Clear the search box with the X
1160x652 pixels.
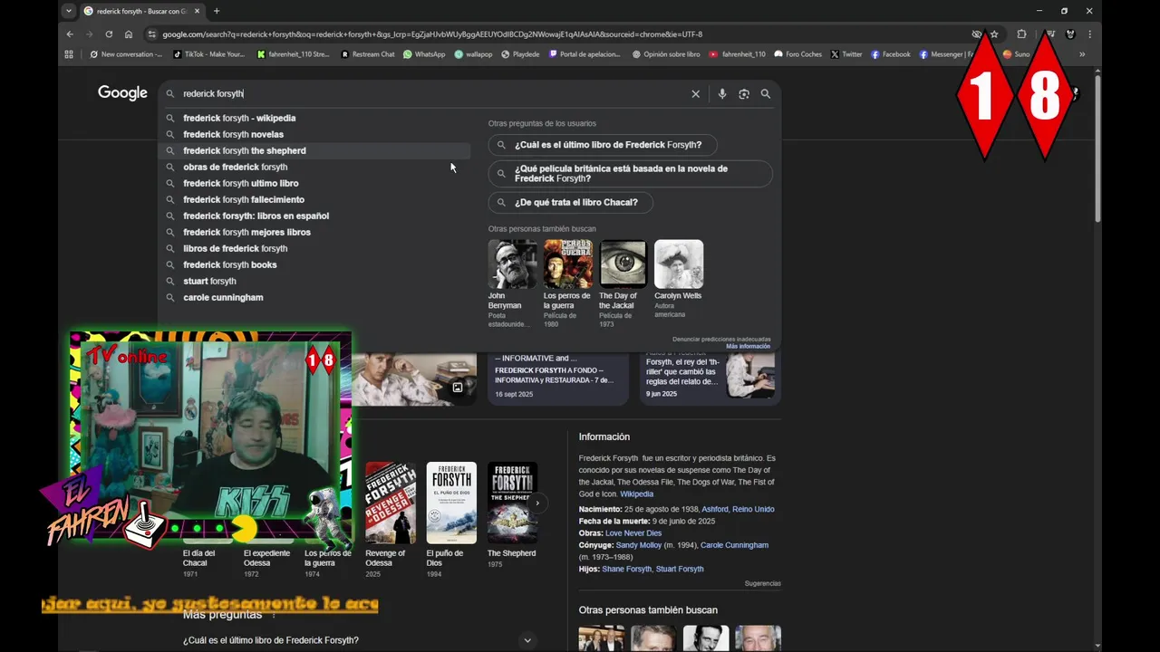pyautogui.click(x=696, y=93)
